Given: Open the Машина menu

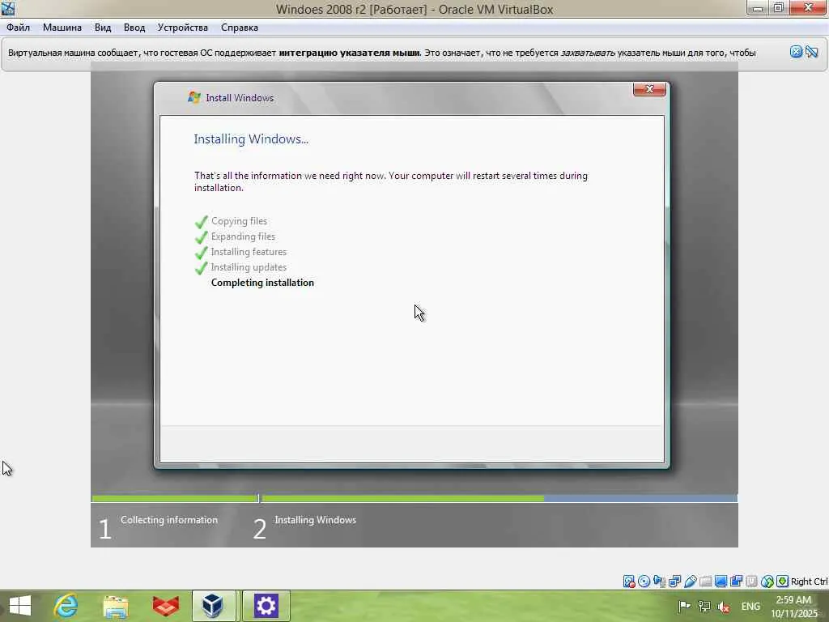Looking at the screenshot, I should pos(62,28).
